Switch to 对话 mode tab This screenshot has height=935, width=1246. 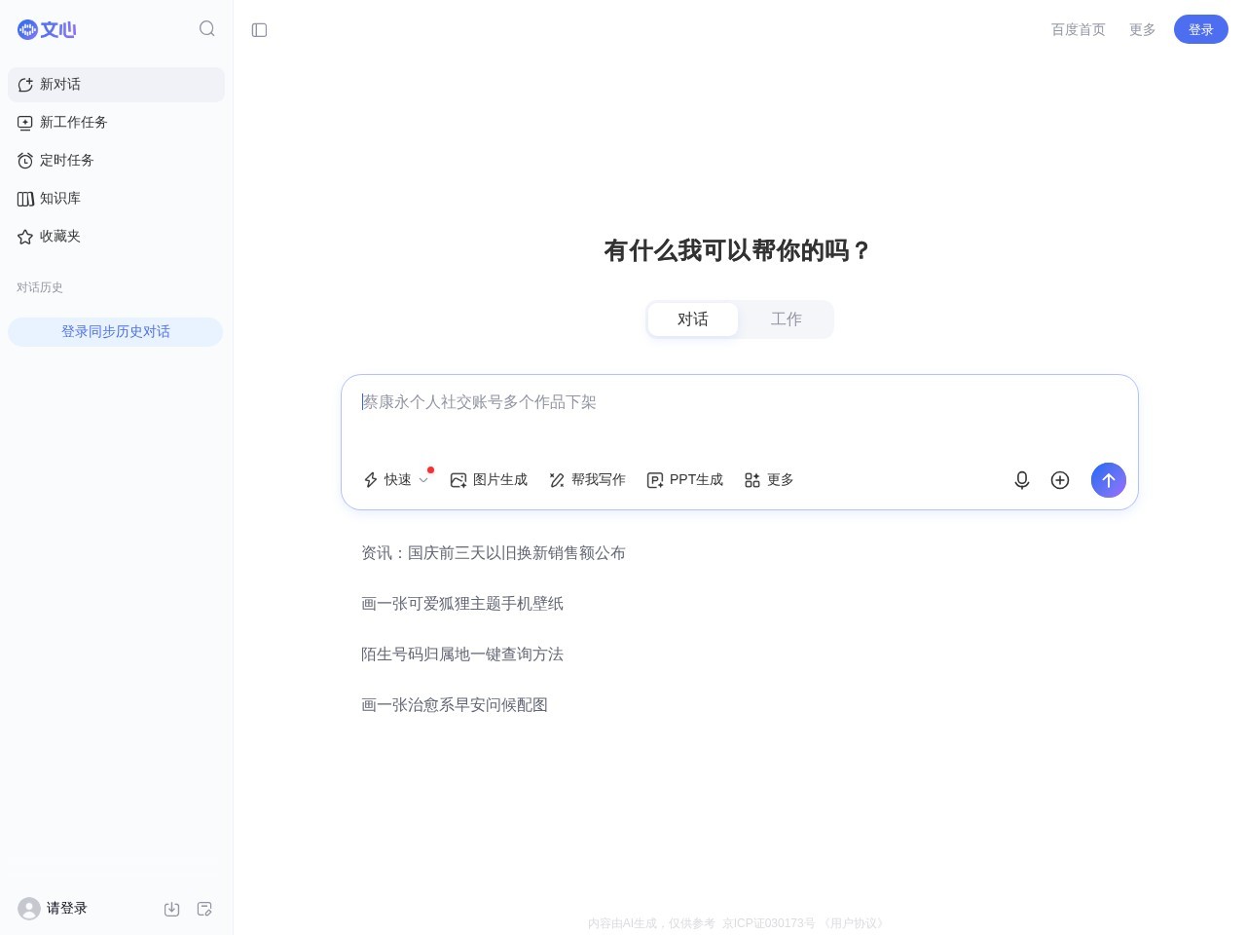click(693, 319)
